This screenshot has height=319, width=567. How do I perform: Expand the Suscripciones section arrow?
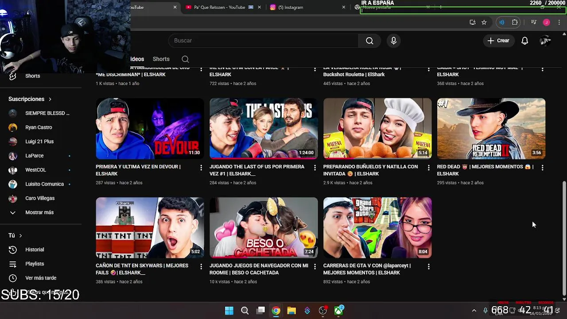[x=50, y=99]
